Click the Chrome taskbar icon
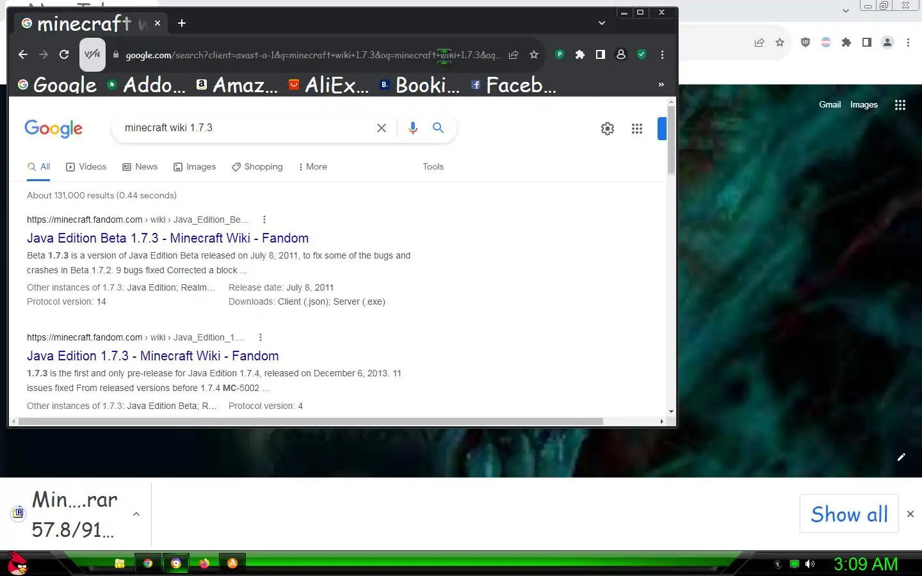The width and height of the screenshot is (922, 576). (x=148, y=563)
